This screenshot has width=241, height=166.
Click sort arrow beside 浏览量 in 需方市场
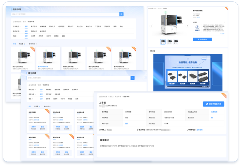(x=40, y=106)
